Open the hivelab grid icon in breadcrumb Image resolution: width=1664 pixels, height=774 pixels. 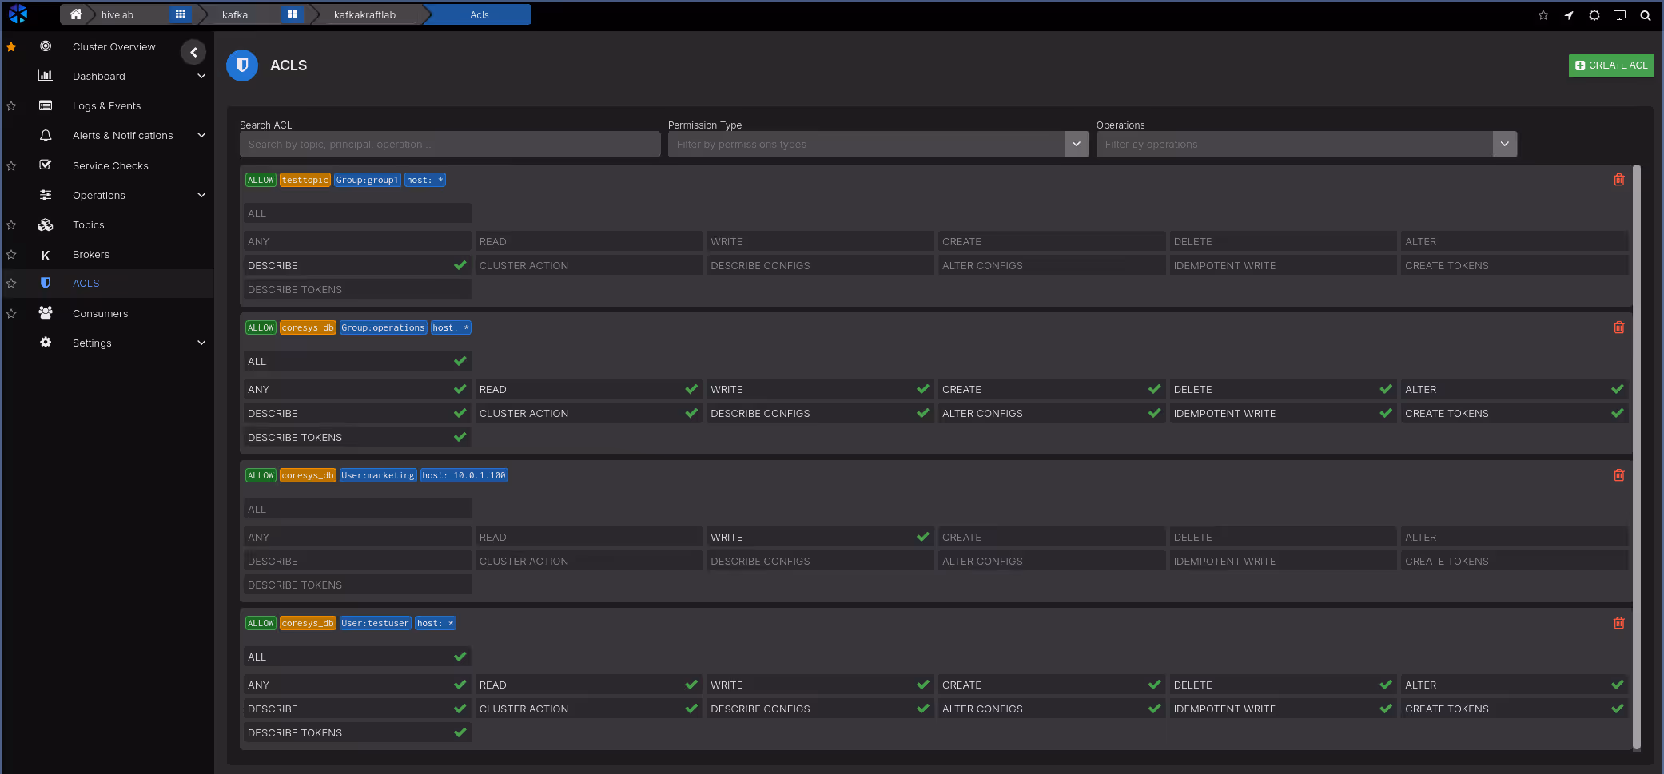coord(181,14)
